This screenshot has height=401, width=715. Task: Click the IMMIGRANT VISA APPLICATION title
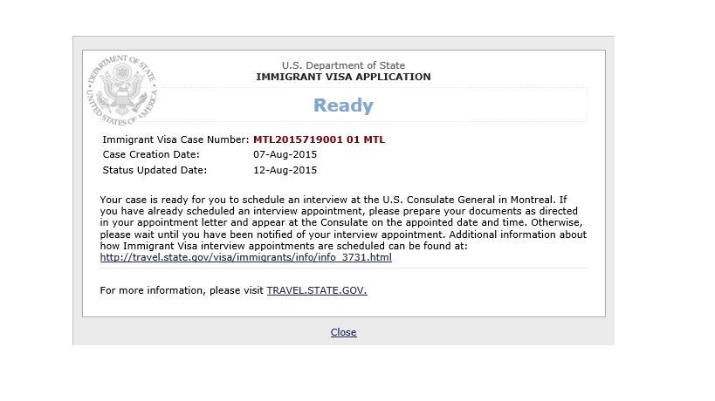point(343,77)
